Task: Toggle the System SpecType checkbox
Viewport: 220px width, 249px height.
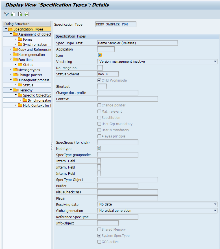Action: (99, 236)
